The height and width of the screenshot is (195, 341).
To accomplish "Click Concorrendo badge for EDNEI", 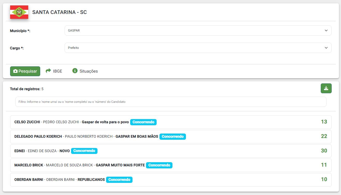I will point(84,151).
